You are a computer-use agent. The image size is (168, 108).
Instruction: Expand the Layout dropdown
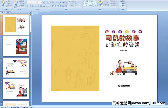(x=22, y=1)
